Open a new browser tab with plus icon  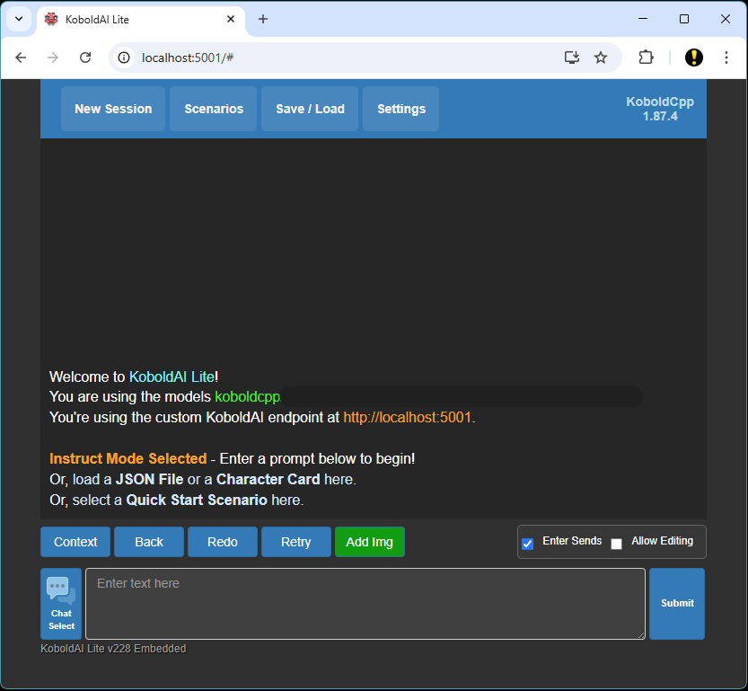click(263, 19)
